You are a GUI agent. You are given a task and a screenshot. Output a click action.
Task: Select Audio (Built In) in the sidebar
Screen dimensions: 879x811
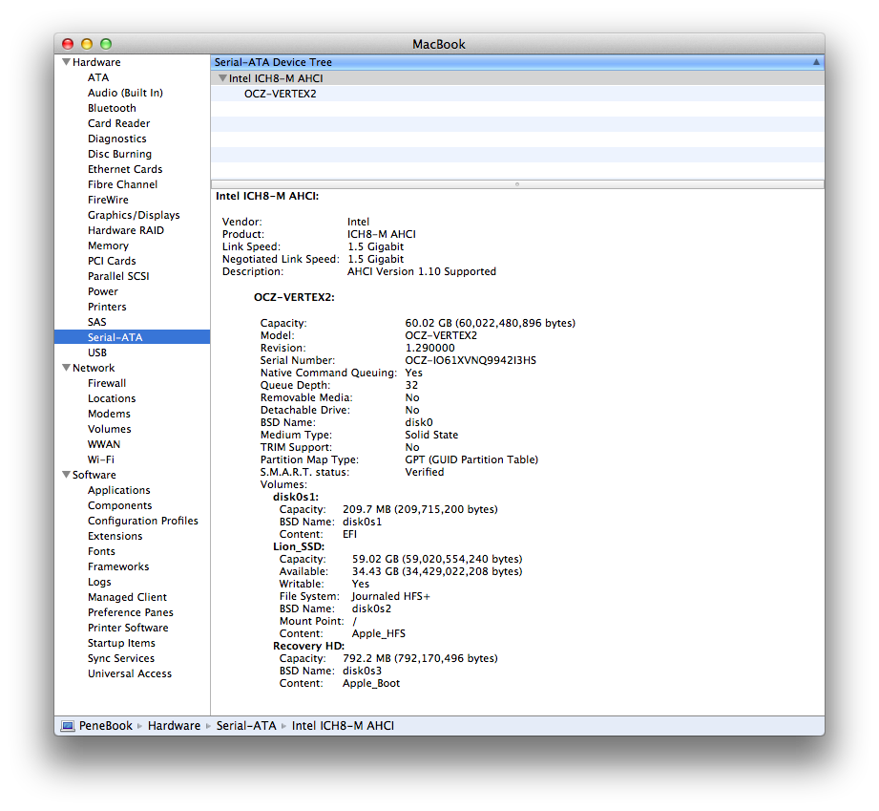(125, 93)
